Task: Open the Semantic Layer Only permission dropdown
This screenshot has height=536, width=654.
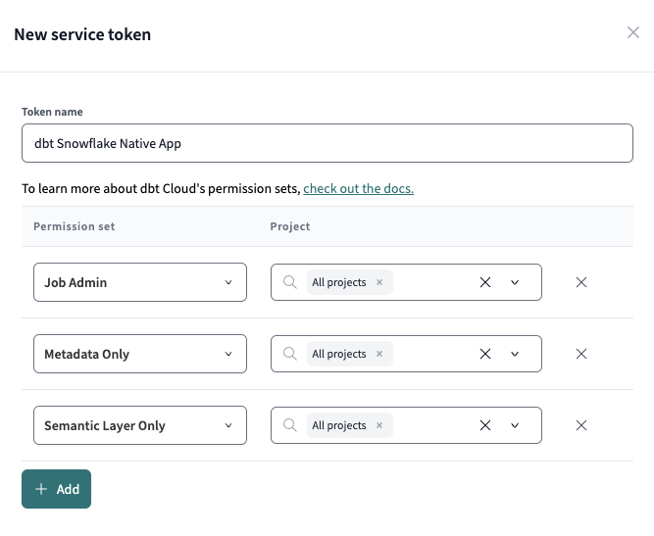Action: (139, 425)
